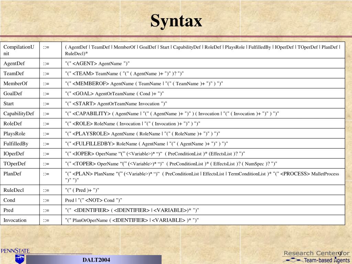Click the <AGENT> AgentName definition
Image resolution: width=352 pixels, height=264 pixels.
click(x=97, y=64)
